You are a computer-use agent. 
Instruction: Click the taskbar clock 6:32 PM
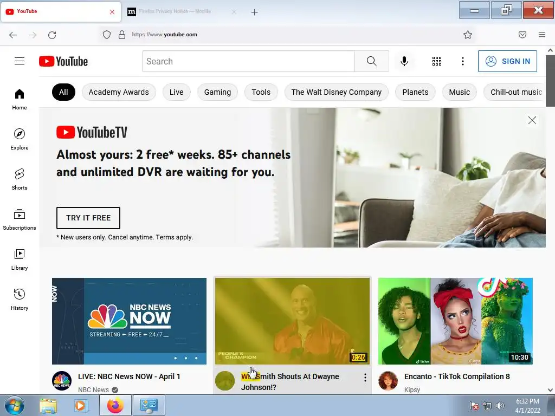click(x=527, y=406)
